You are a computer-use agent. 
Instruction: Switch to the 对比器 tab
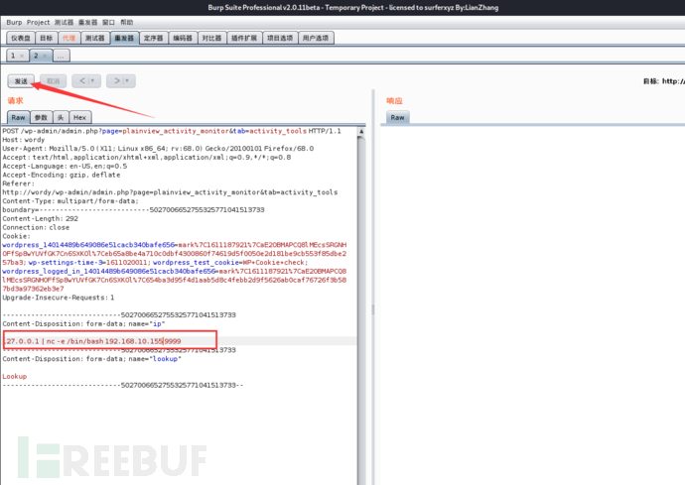coord(211,38)
